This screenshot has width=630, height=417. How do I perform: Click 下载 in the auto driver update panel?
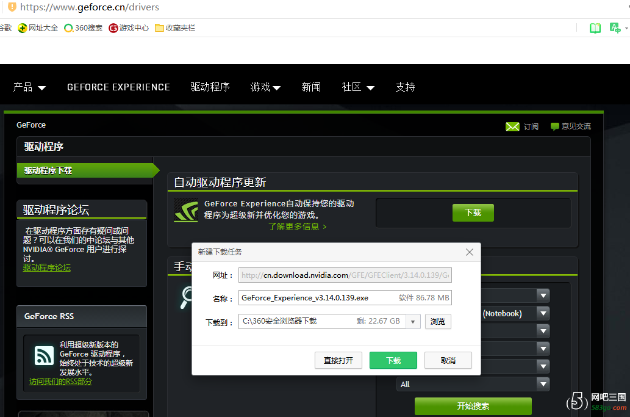coord(473,212)
